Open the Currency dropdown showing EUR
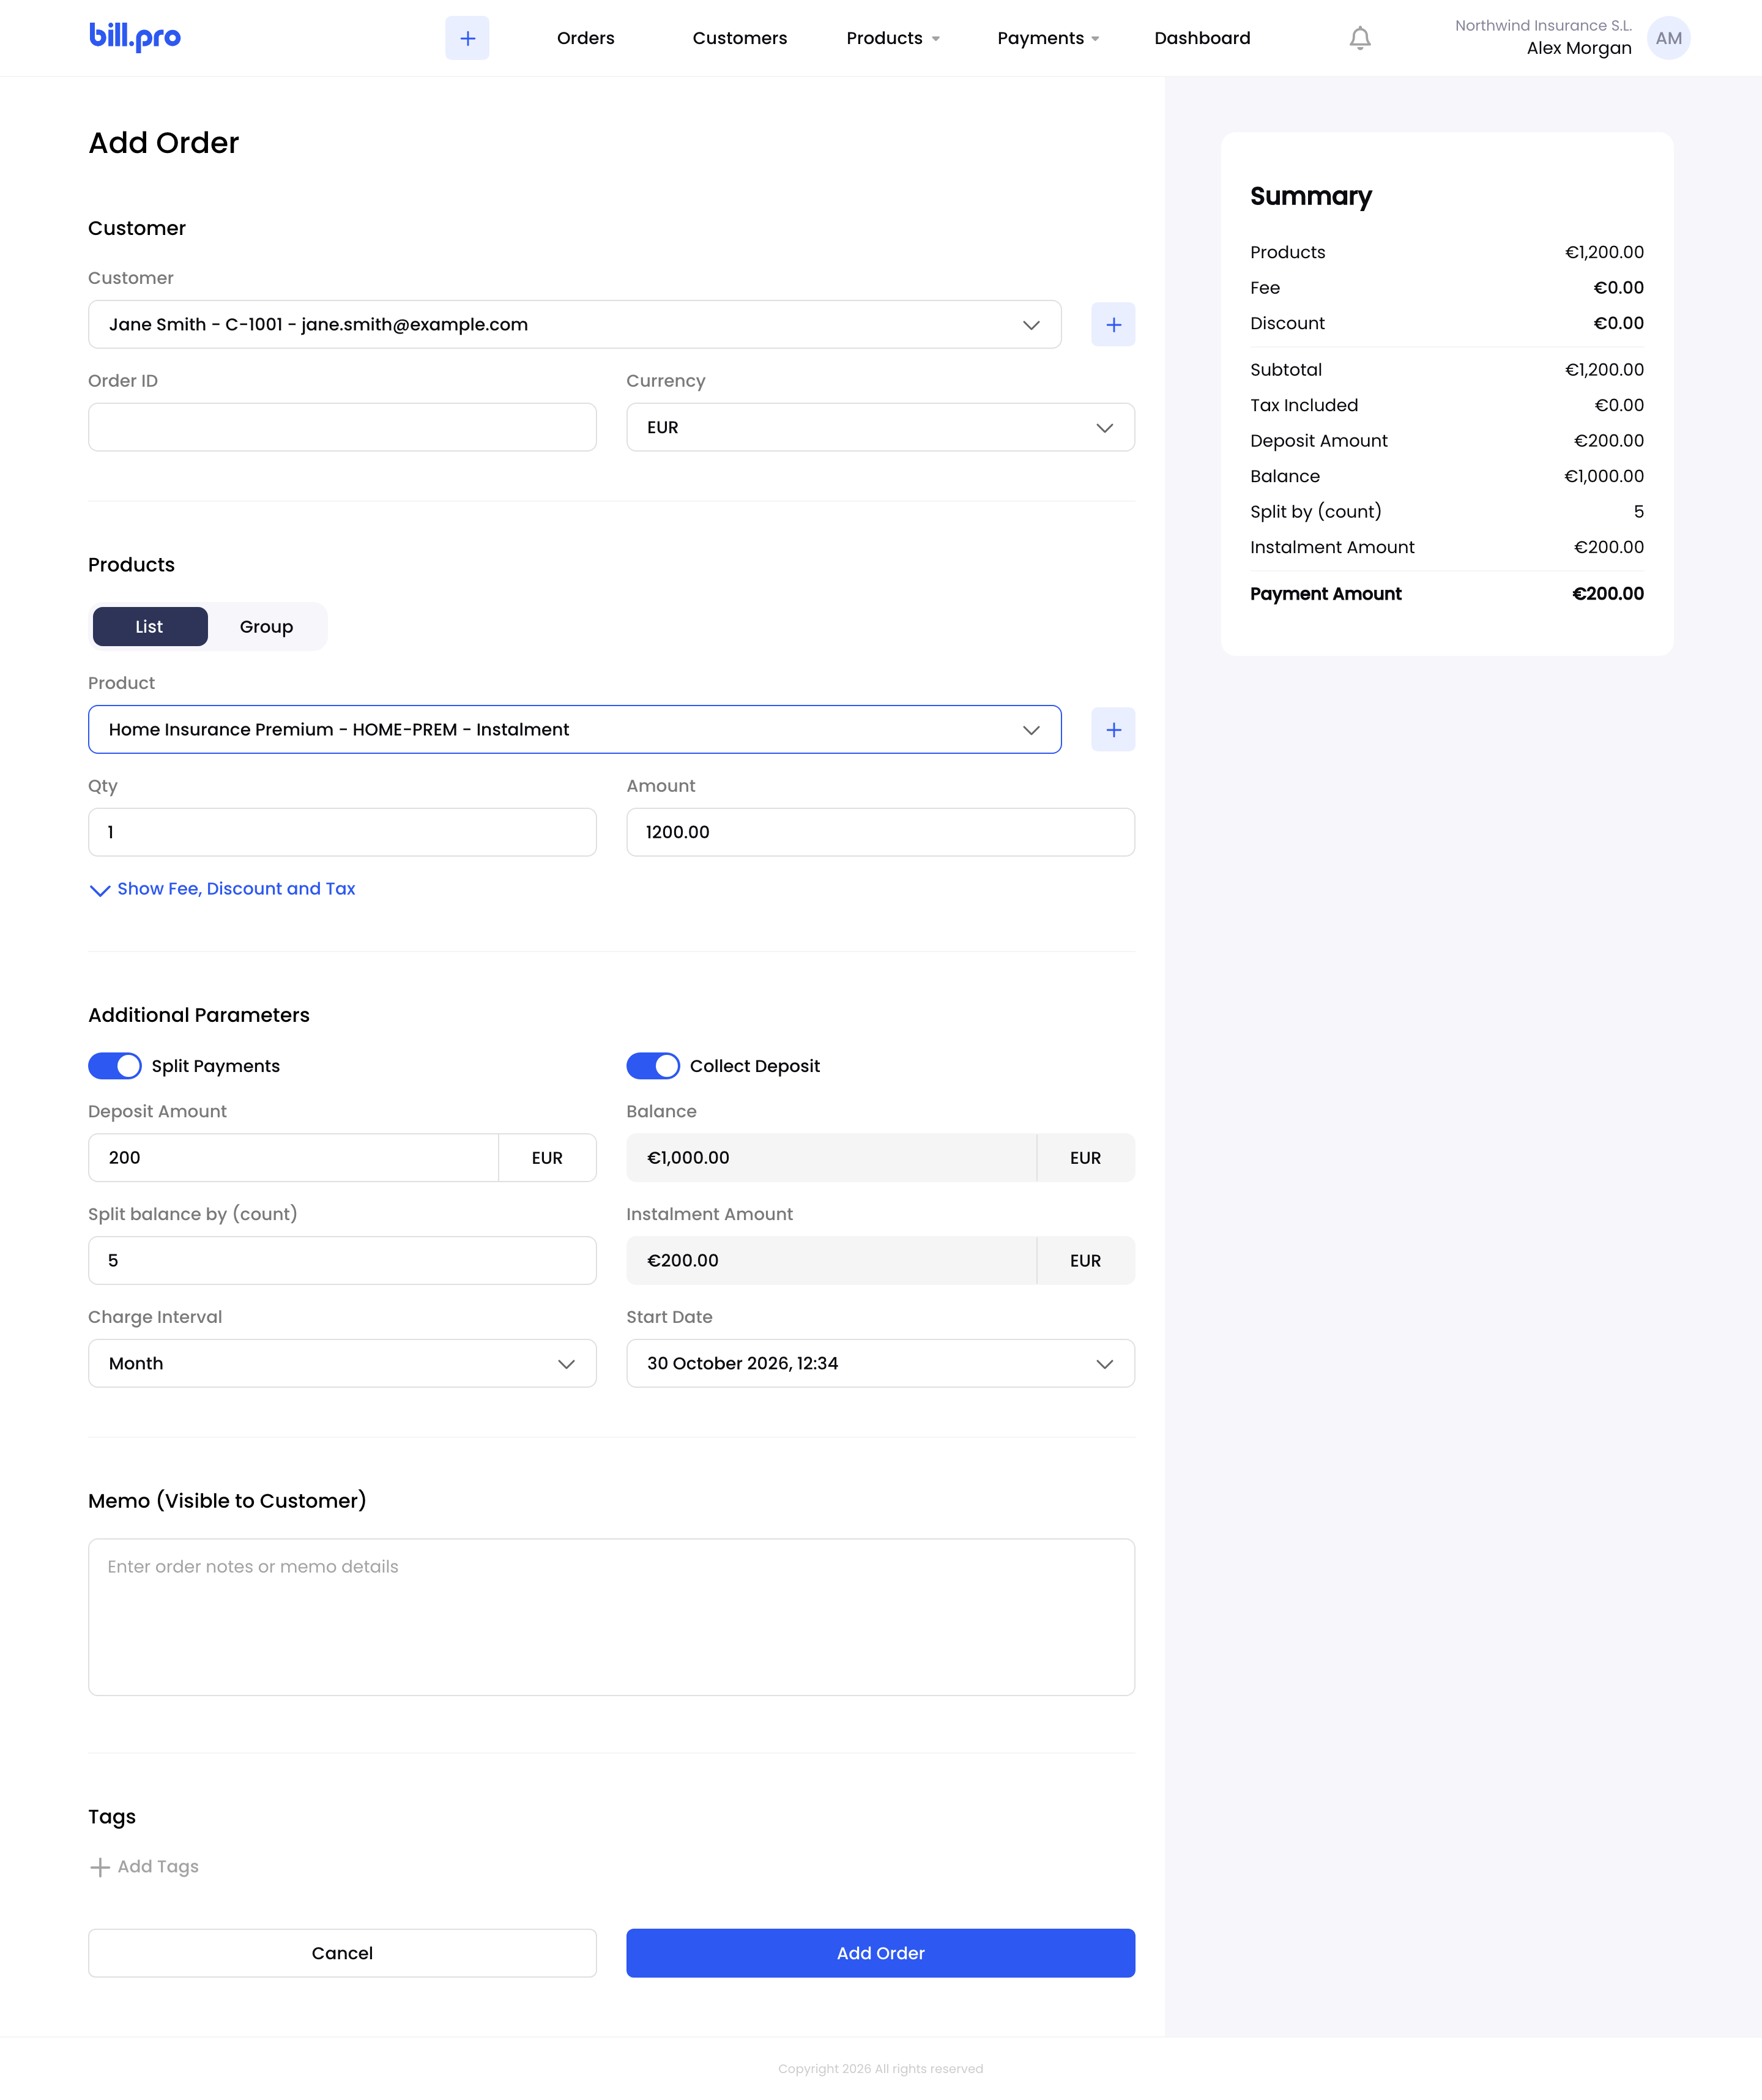The image size is (1762, 2100). click(x=880, y=427)
